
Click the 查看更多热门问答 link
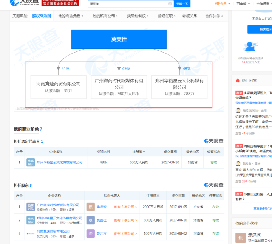(263, 208)
